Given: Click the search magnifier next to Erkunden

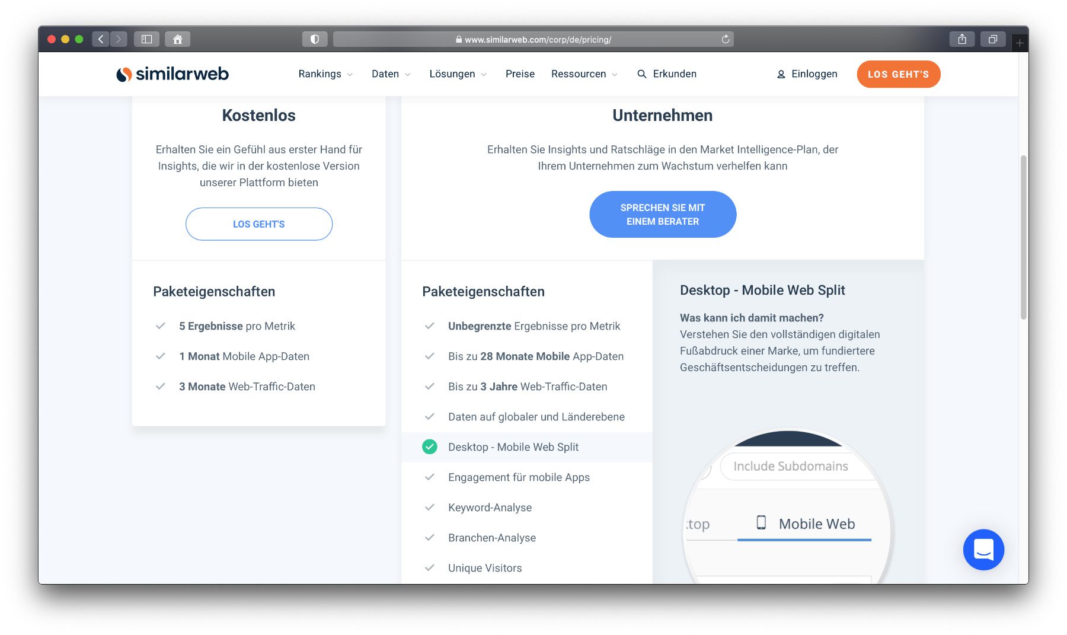Looking at the screenshot, I should (x=641, y=74).
